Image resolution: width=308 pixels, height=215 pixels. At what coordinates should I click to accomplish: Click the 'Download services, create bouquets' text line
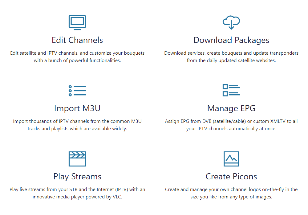click(x=231, y=53)
